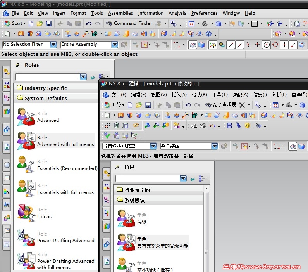Open the No Selection Filter dropdown
The width and height of the screenshot is (308, 272).
tap(53, 45)
